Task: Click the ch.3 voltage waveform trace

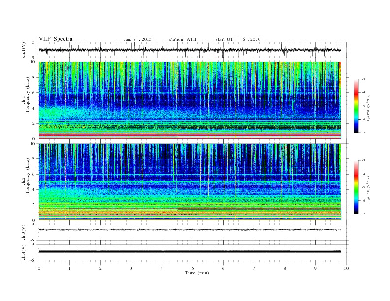Action: [x=190, y=230]
